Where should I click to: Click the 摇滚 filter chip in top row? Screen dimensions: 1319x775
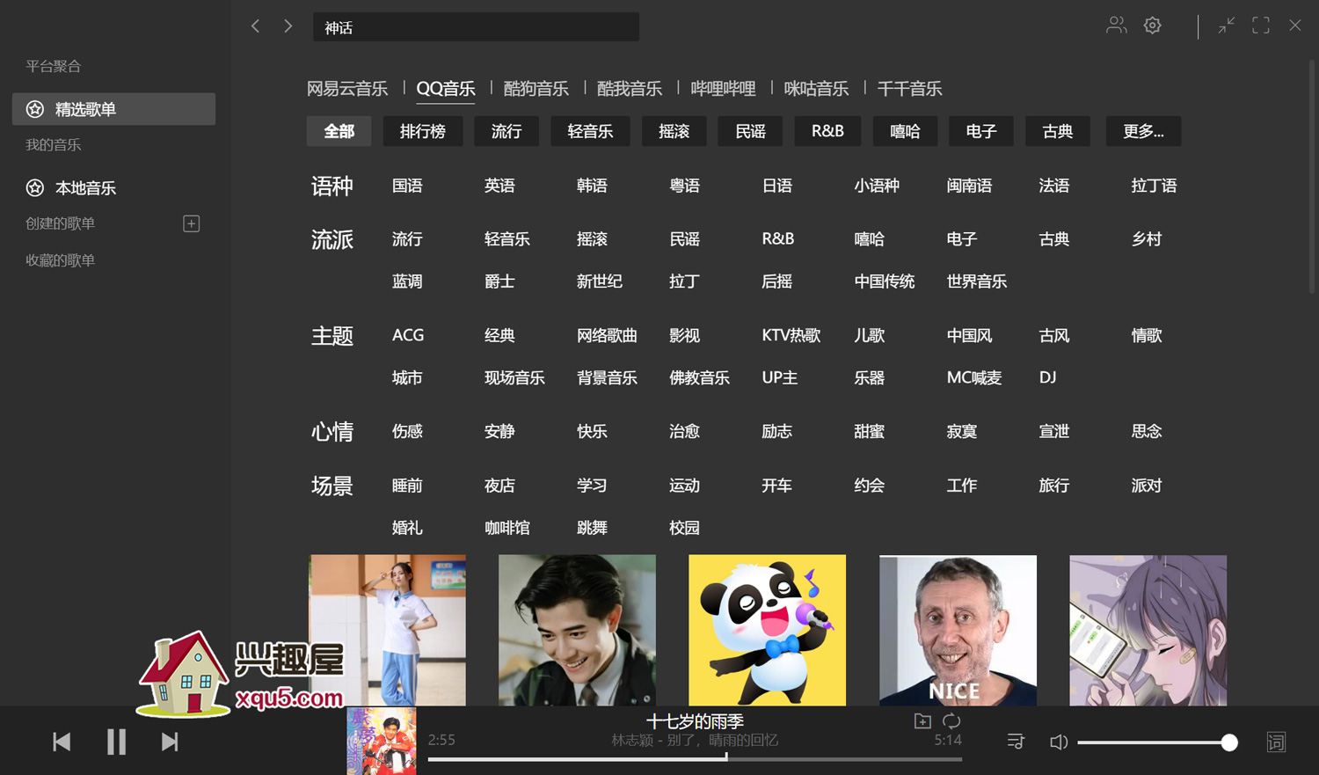pyautogui.click(x=674, y=131)
